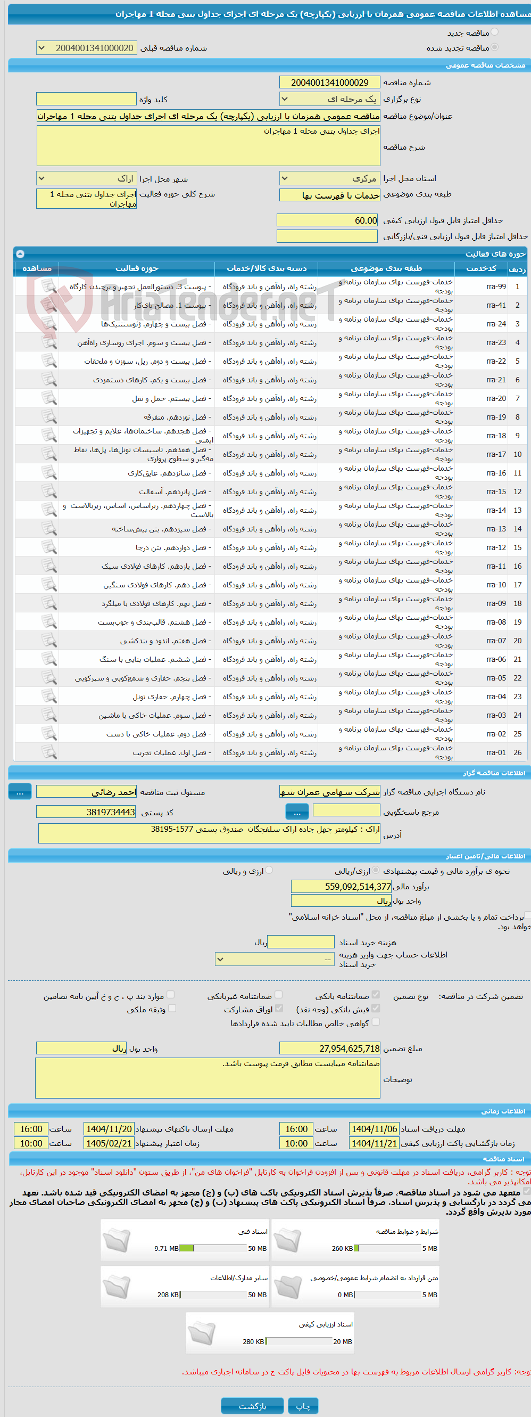The image size is (531, 1417).
Task: Open the اطلاعات حساب جهت واریز dropdown
Action: point(275,960)
